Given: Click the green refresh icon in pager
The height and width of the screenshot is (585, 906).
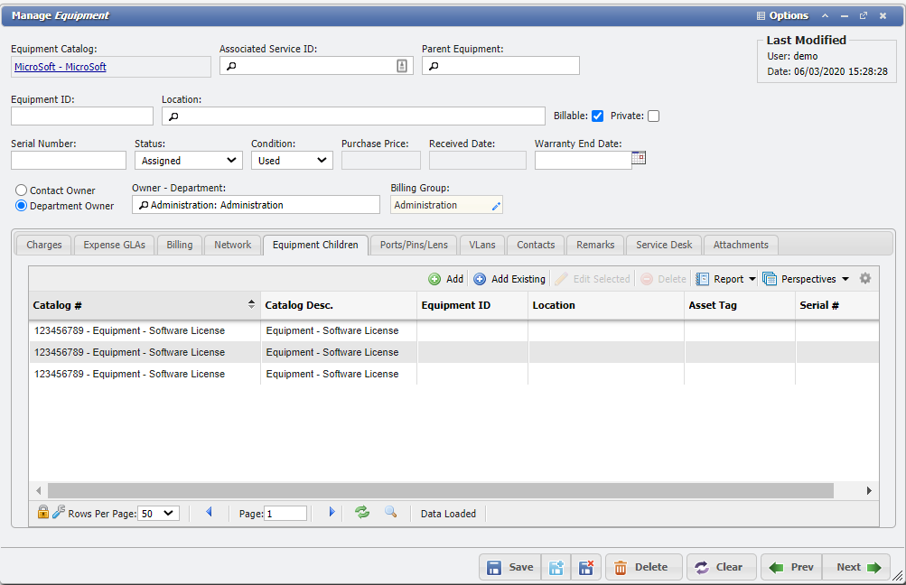Looking at the screenshot, I should coord(362,512).
